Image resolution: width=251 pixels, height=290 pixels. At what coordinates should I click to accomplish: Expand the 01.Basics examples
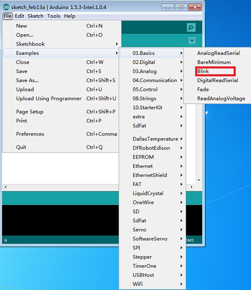pos(152,53)
